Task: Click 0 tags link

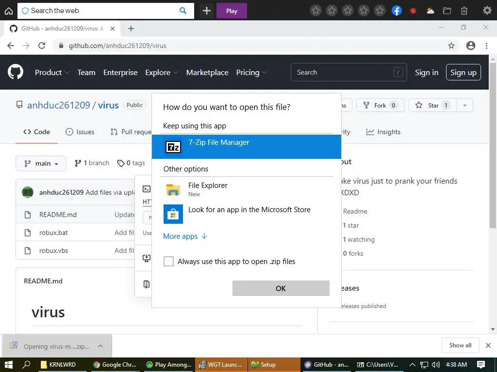Action: point(131,163)
